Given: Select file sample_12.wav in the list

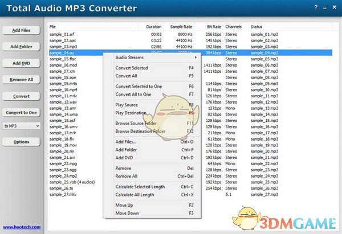Looking at the screenshot, I should point(63,102).
